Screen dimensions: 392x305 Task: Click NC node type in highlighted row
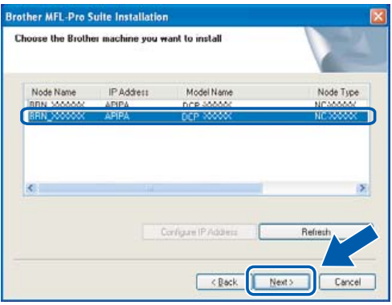[336, 116]
